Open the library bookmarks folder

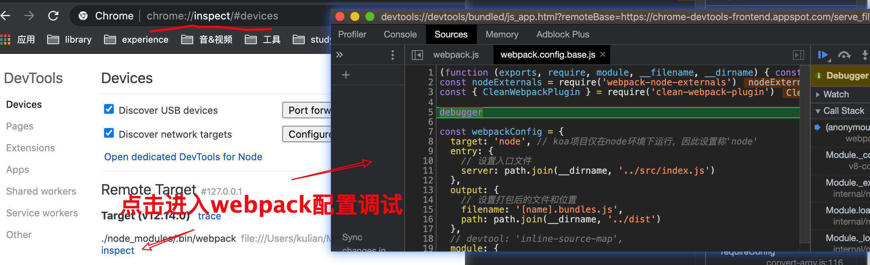(x=69, y=39)
